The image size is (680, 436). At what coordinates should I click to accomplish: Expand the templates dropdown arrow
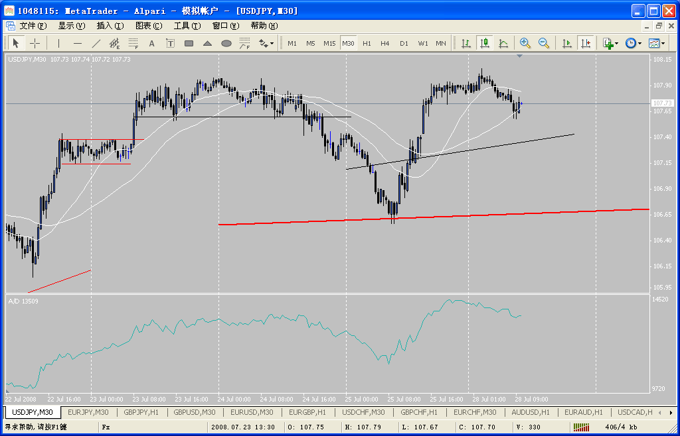(x=663, y=43)
